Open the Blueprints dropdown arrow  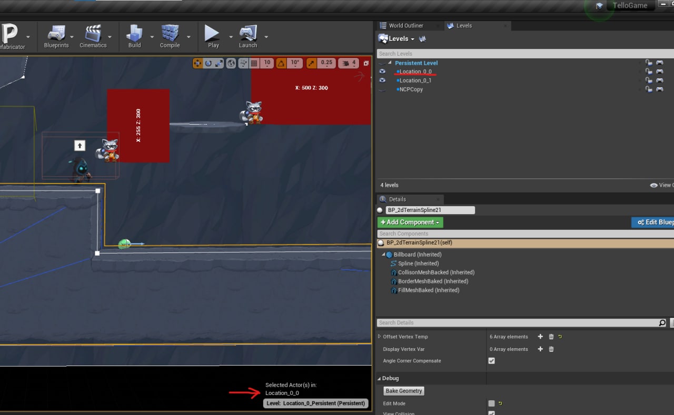point(72,37)
